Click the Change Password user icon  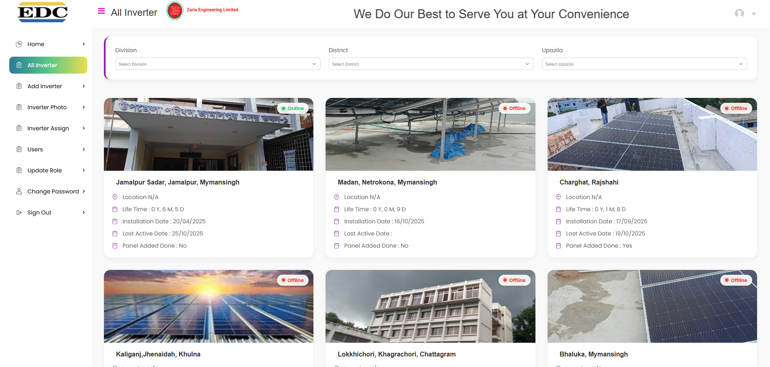[x=19, y=191]
